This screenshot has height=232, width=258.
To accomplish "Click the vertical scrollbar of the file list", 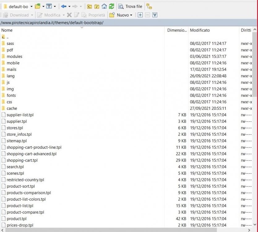I will [255, 124].
